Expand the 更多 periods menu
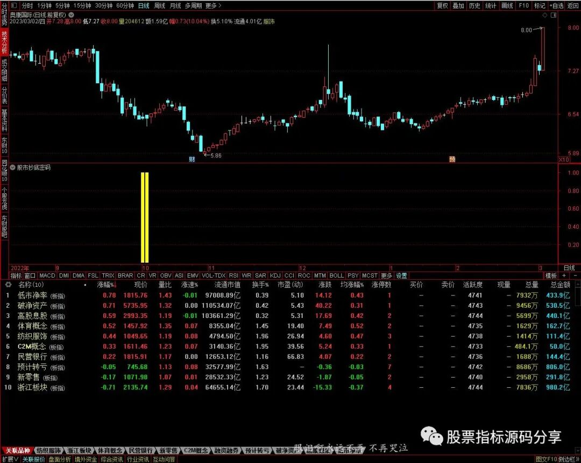Viewport: 581px width, 463px height. pyautogui.click(x=214, y=6)
